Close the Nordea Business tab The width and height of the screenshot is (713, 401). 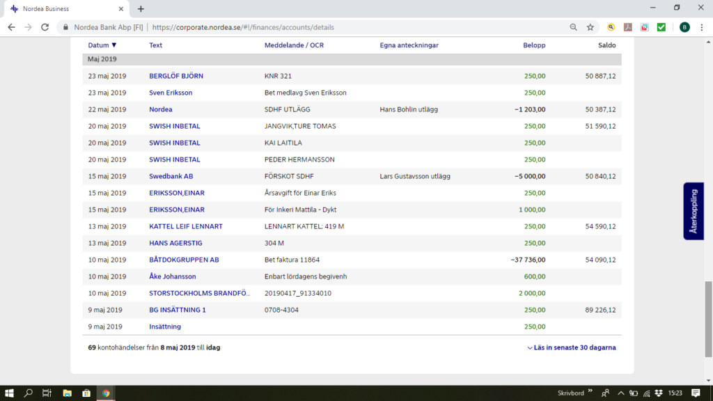pyautogui.click(x=121, y=8)
